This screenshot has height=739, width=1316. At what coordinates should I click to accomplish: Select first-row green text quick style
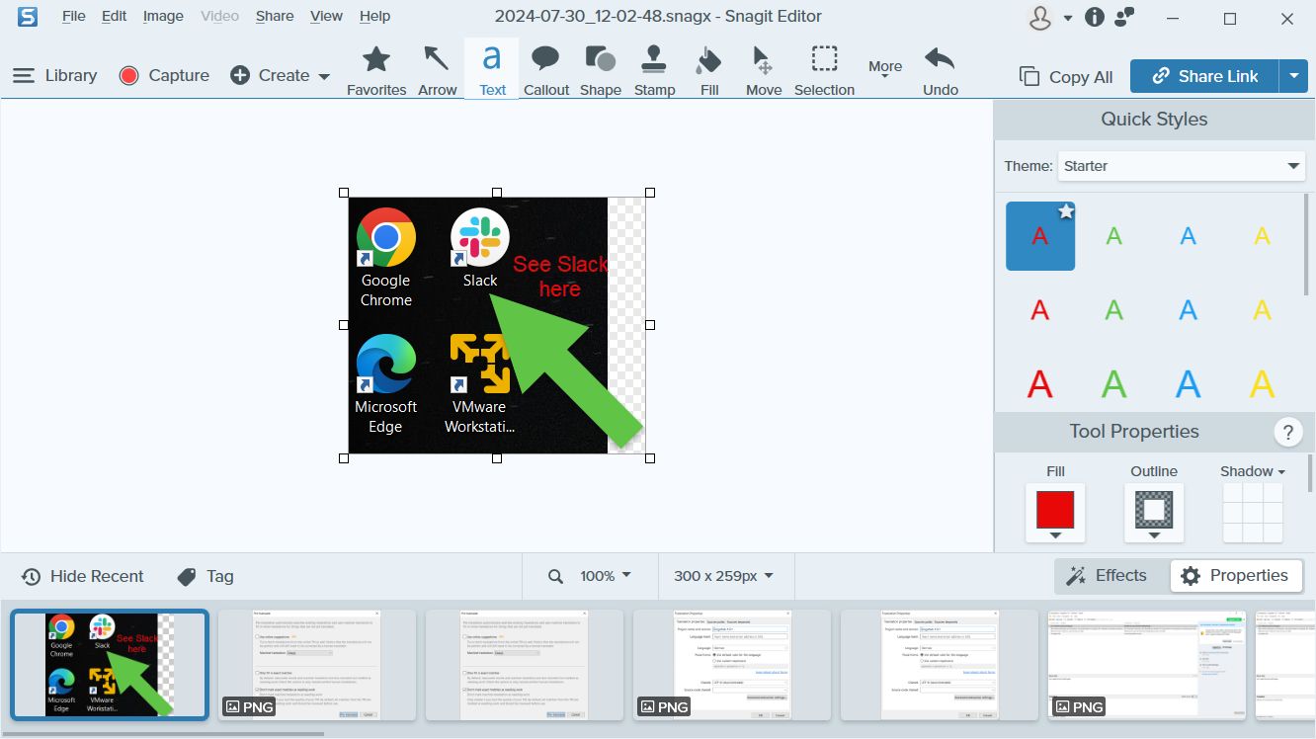pos(1113,236)
